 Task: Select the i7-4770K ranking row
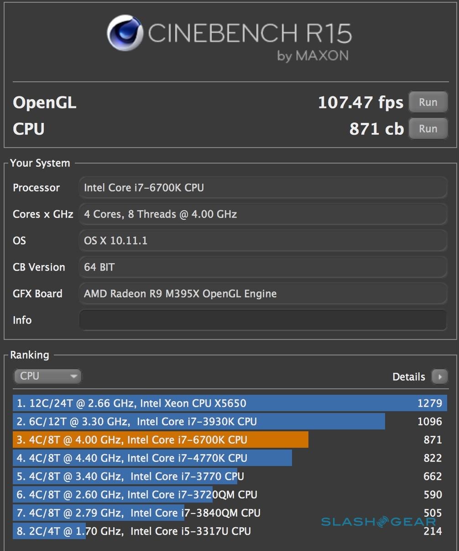point(152,458)
